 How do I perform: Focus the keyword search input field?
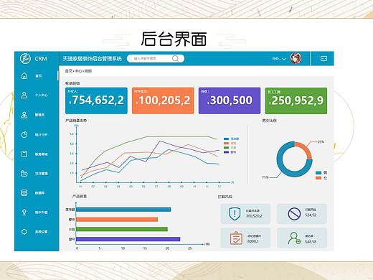(156, 58)
